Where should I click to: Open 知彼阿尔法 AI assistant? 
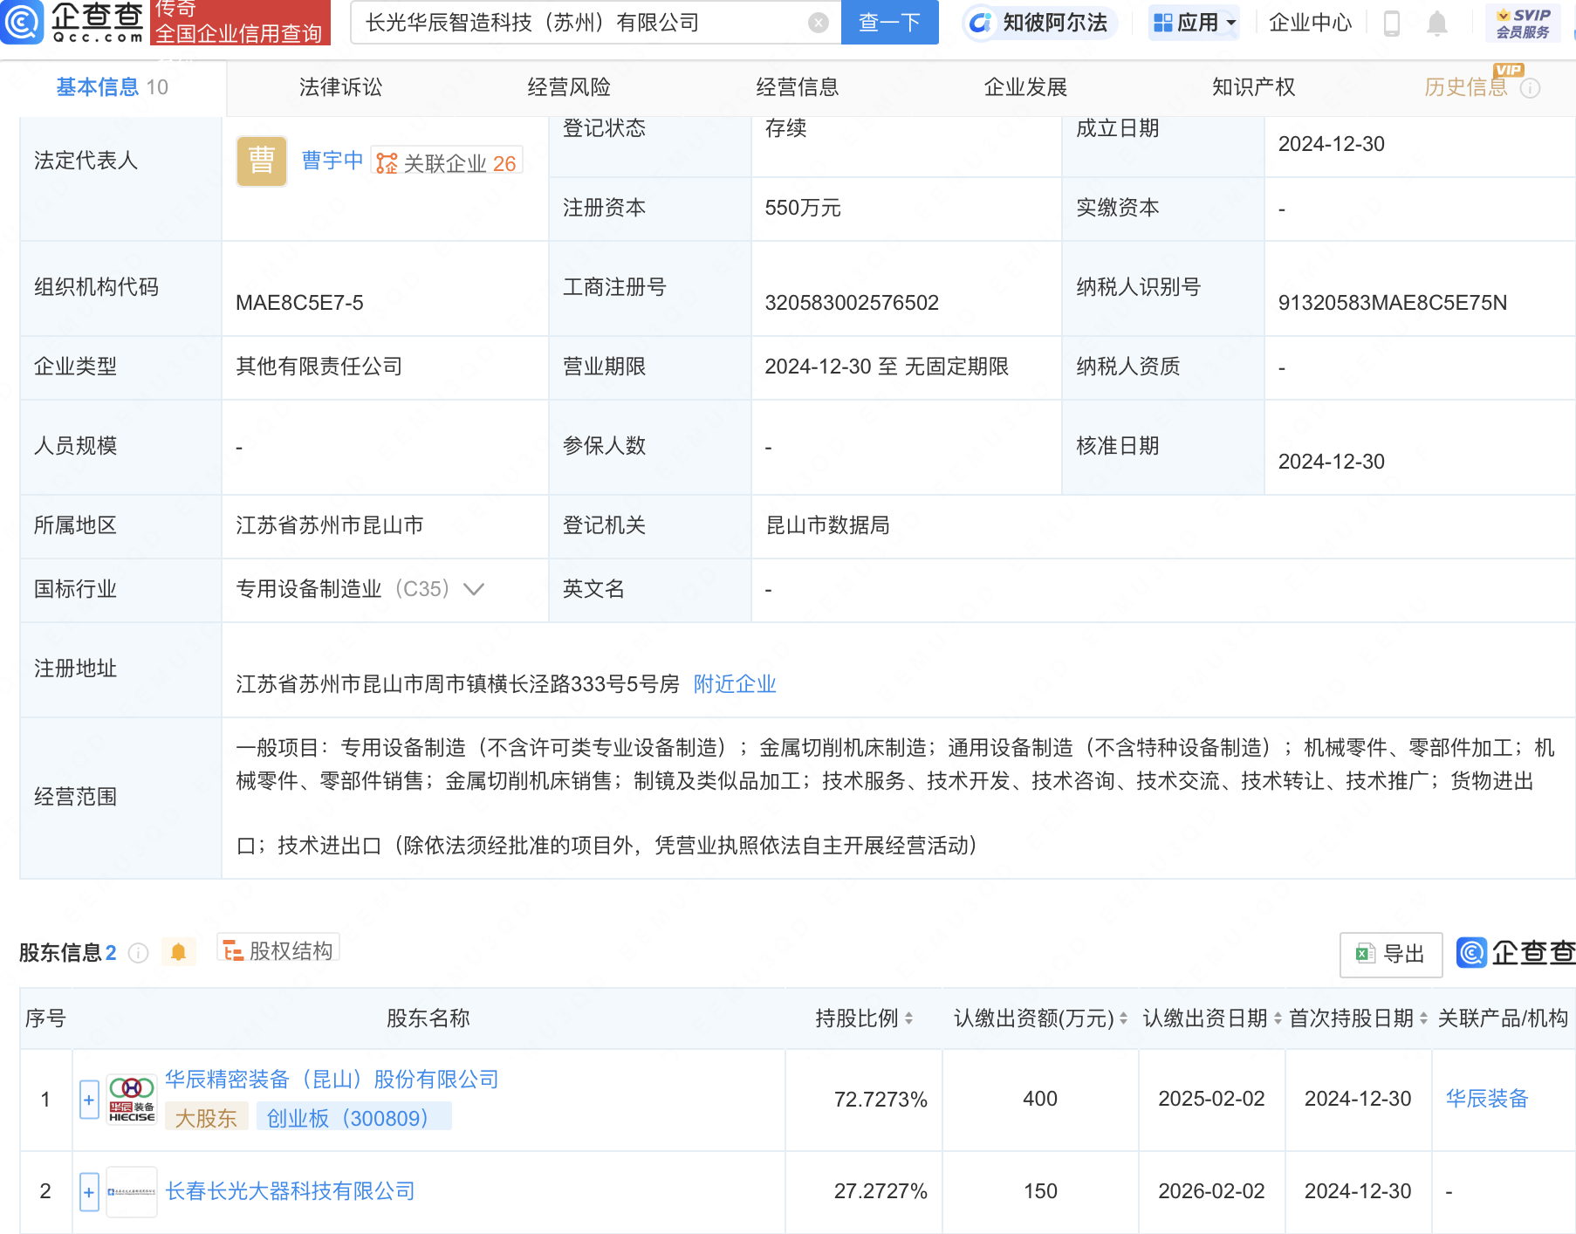pyautogui.click(x=1039, y=23)
